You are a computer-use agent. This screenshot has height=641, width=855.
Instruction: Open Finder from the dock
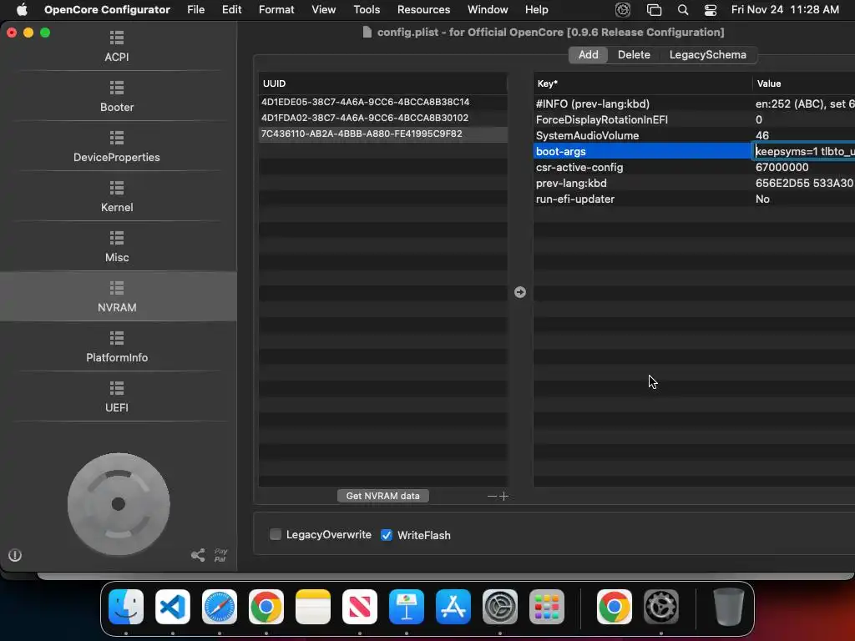coord(126,607)
